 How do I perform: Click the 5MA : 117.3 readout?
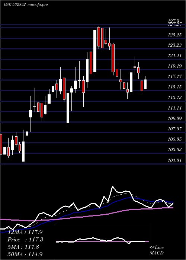pyautogui.click(x=23, y=247)
